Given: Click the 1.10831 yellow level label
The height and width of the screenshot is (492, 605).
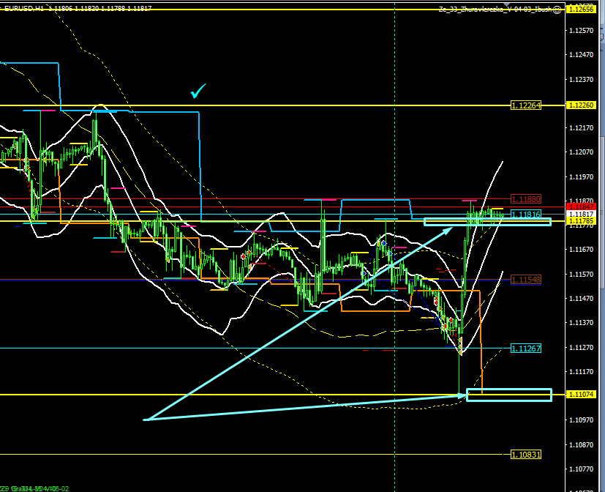Looking at the screenshot, I should 526,454.
